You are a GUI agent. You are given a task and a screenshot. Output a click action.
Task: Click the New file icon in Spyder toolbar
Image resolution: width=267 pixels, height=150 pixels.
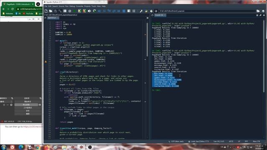pos(46,11)
